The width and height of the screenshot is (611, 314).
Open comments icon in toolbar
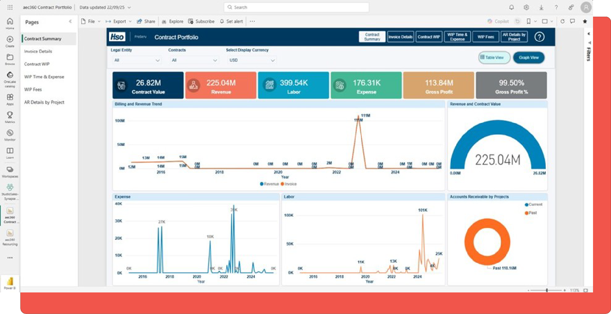pyautogui.click(x=572, y=21)
